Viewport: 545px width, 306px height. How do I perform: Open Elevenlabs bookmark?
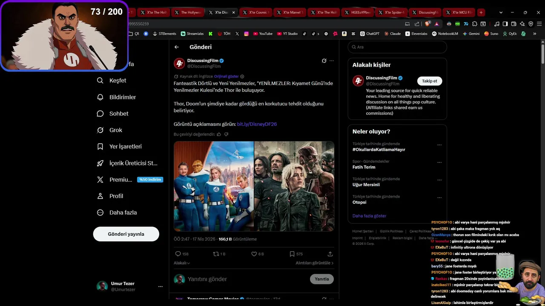coord(416,34)
